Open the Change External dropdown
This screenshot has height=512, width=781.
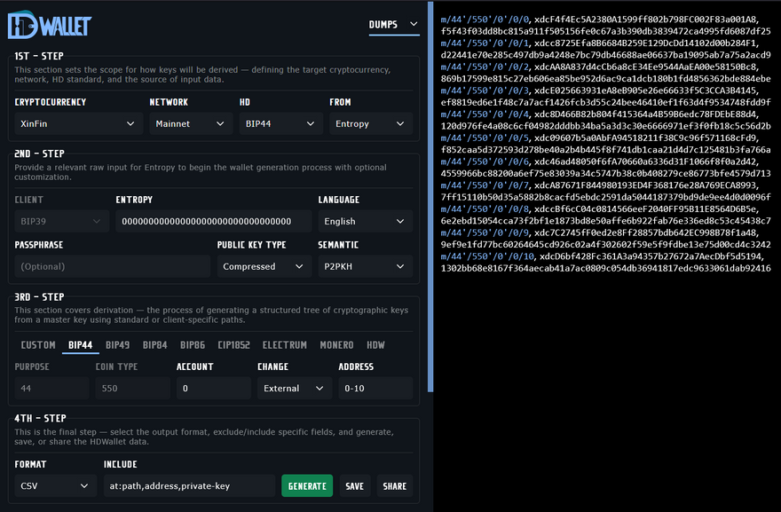pyautogui.click(x=292, y=389)
